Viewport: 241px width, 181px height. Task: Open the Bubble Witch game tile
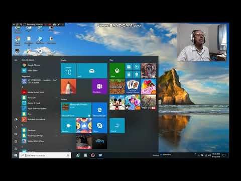point(133,102)
